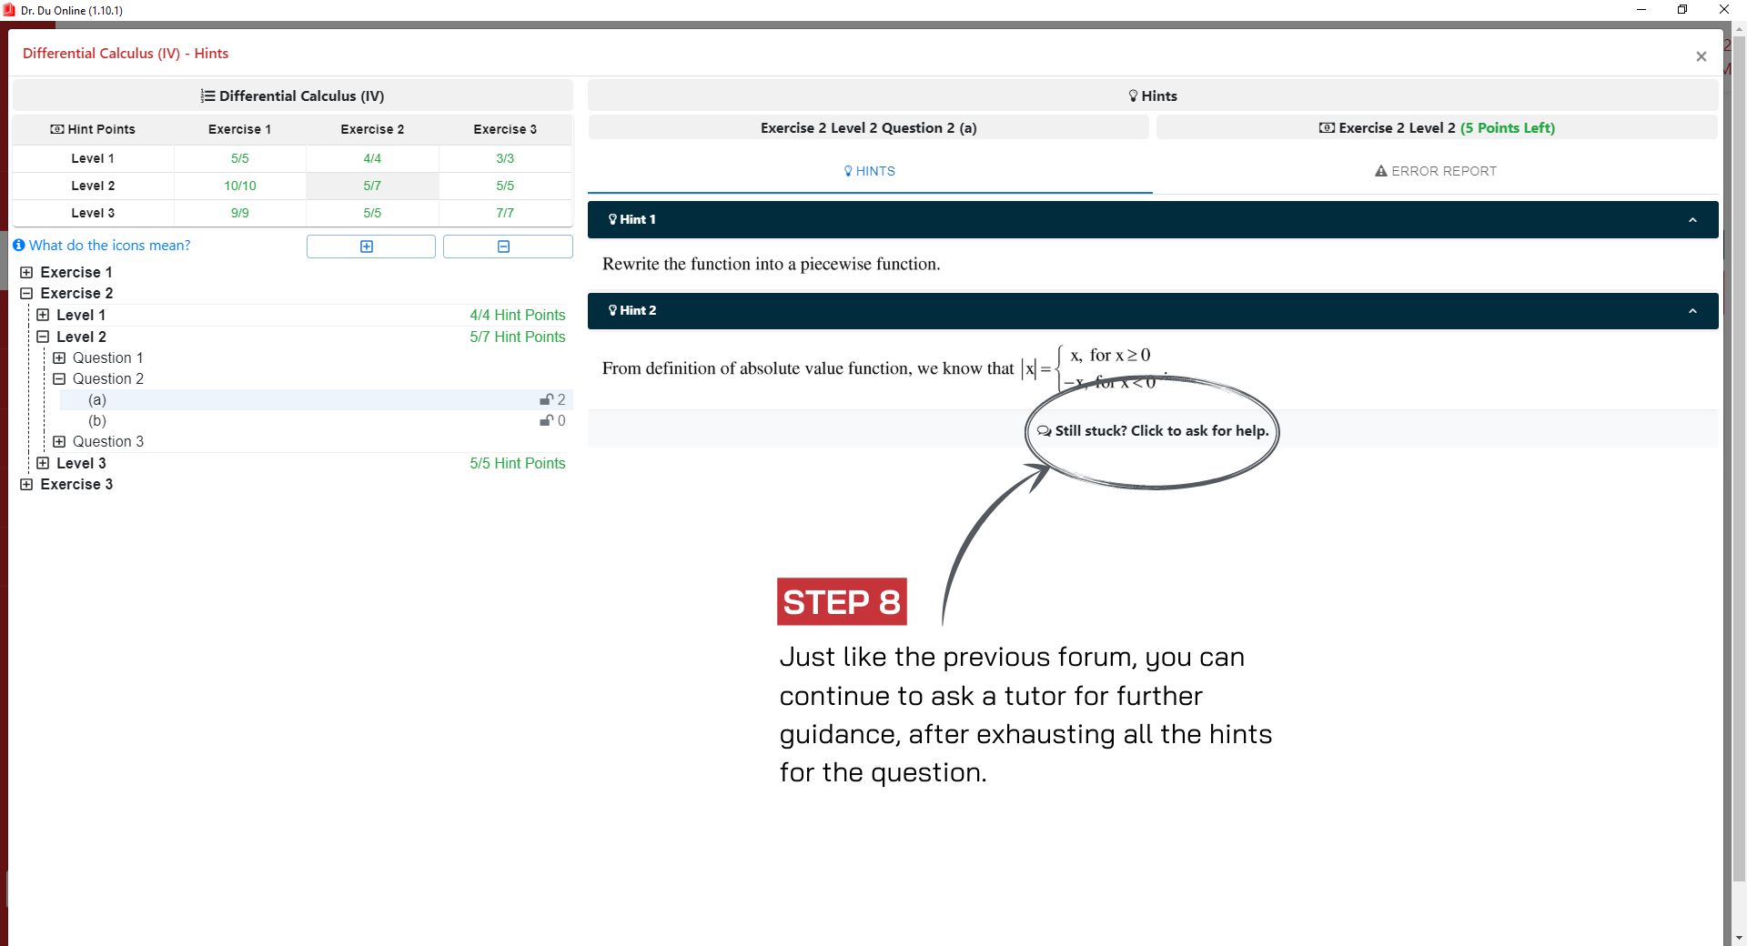Switch to the HINTS tab
This screenshot has height=946, width=1747.
pos(870,171)
